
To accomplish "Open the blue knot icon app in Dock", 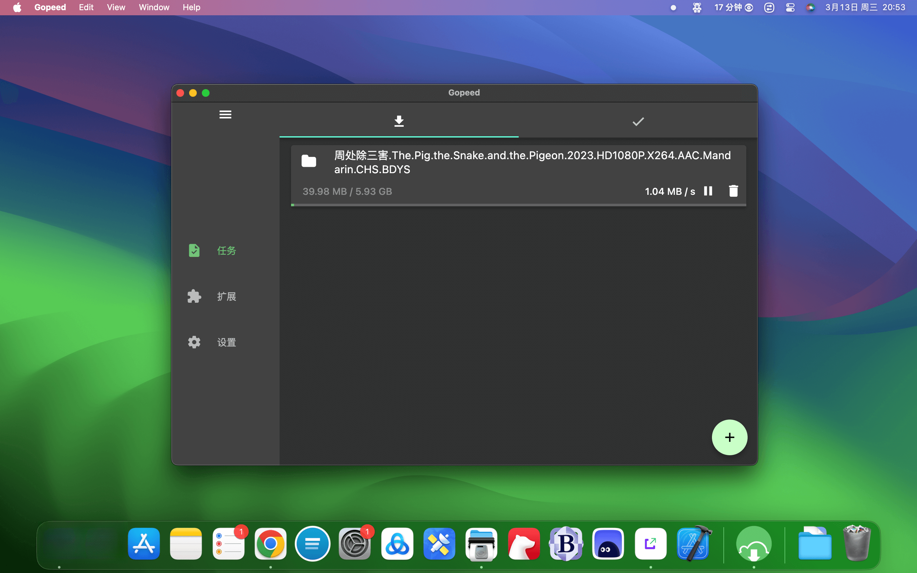I will tap(397, 543).
